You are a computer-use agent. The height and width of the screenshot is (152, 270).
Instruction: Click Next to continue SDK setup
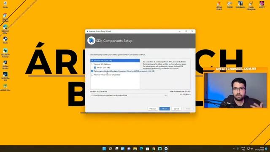[x=165, y=109]
